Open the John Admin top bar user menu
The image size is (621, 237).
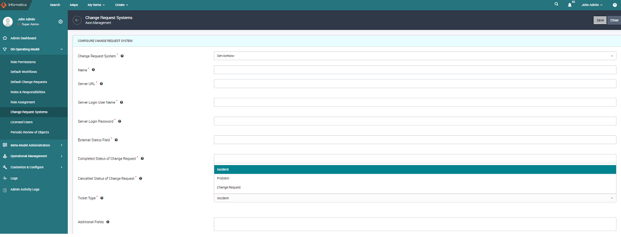(x=592, y=5)
